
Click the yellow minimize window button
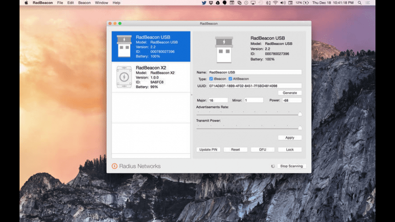115,24
